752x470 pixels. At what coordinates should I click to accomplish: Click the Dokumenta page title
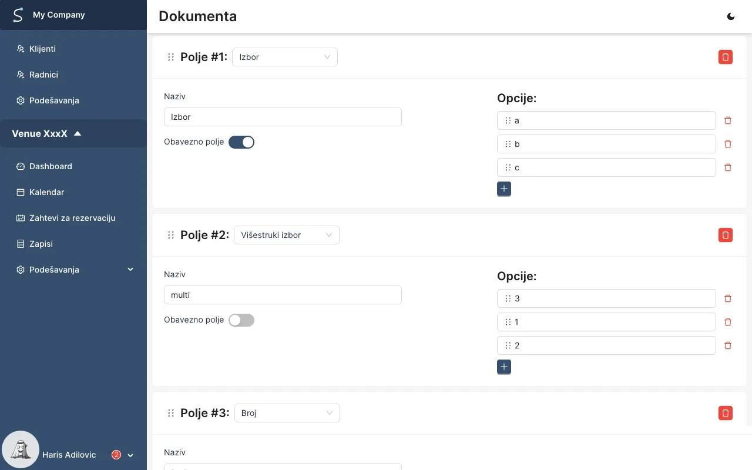click(x=197, y=16)
